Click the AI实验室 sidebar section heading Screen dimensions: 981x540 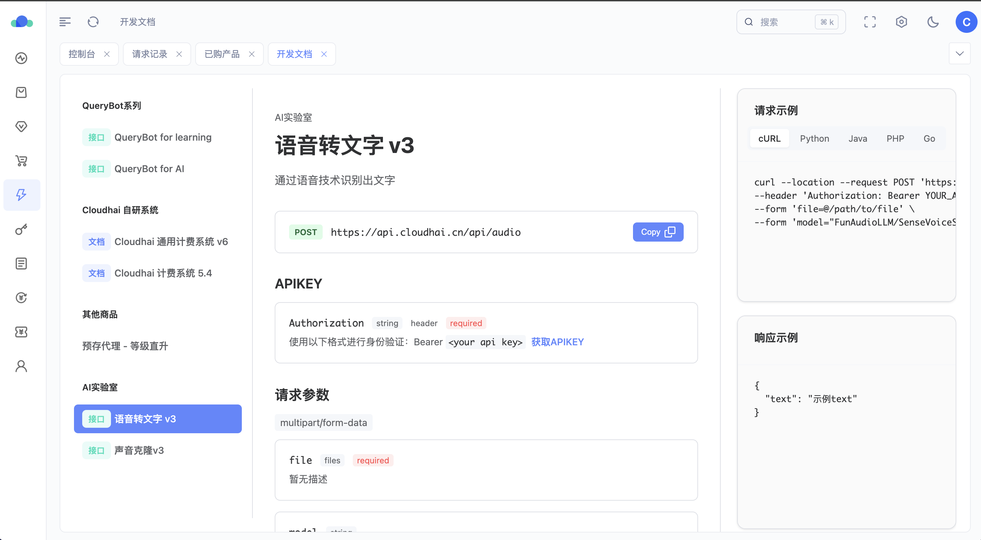point(100,387)
